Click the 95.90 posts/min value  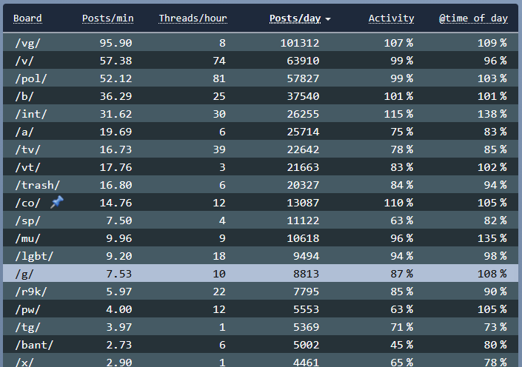[116, 43]
